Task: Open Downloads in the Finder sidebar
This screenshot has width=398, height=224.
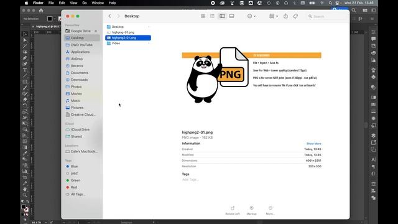Action: [x=76, y=80]
